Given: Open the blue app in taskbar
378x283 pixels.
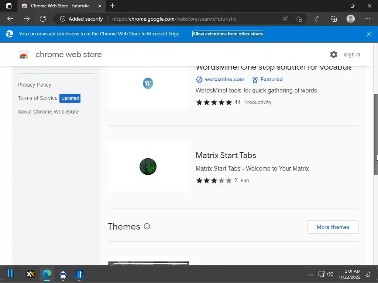Looking at the screenshot, I should click(79, 274).
